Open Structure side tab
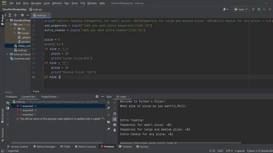This screenshot has width=273, height=153. (x=2, y=135)
